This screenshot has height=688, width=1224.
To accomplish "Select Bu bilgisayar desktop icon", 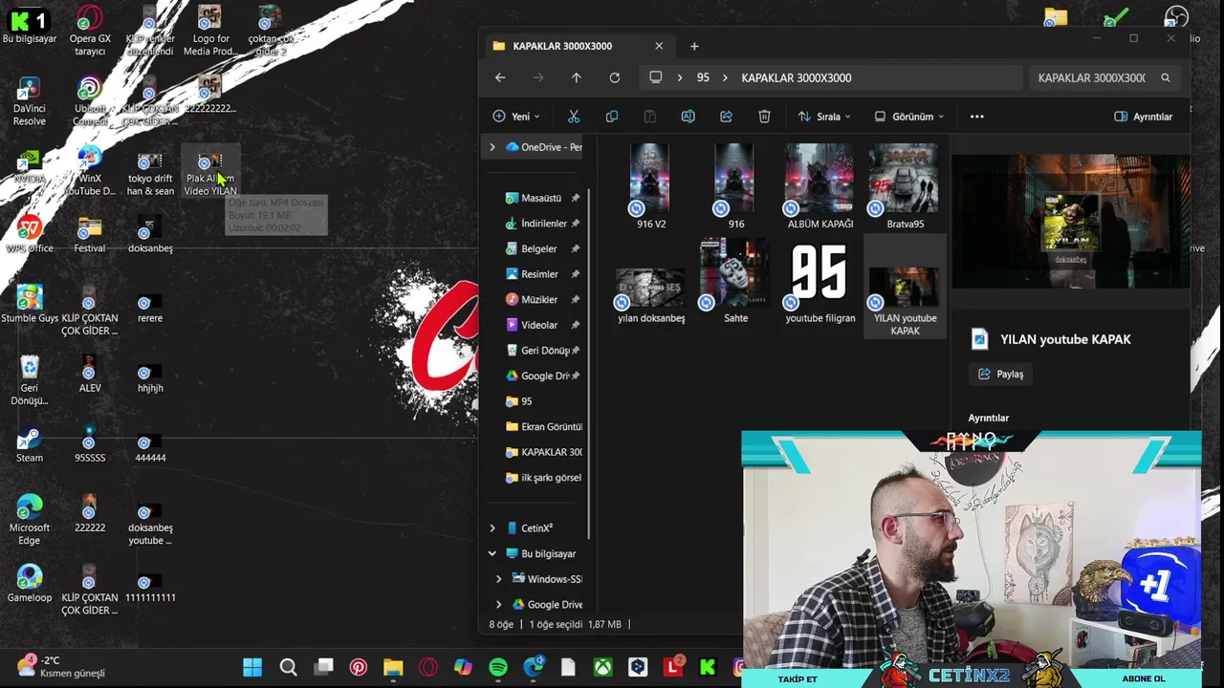I will click(30, 25).
